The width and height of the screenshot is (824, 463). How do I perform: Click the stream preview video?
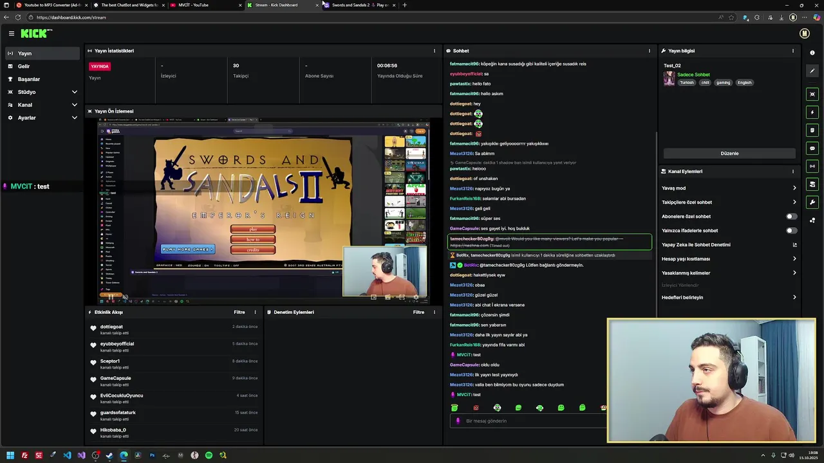pos(263,210)
